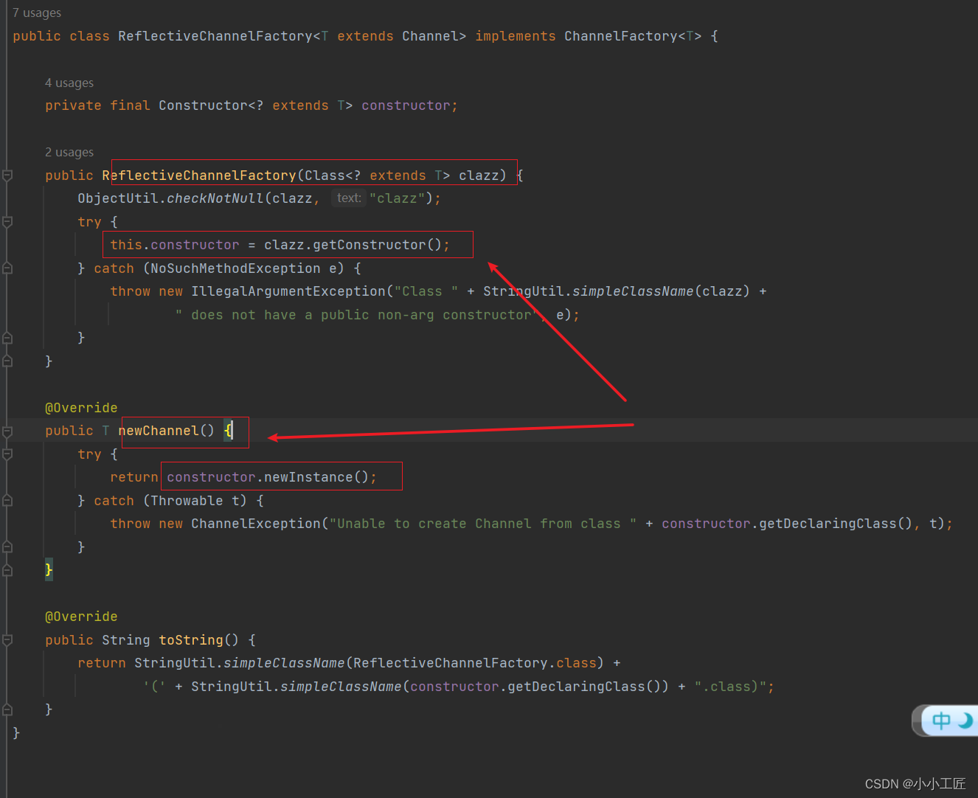
Task: Collapse the toString method fold marker
Action: coord(7,640)
